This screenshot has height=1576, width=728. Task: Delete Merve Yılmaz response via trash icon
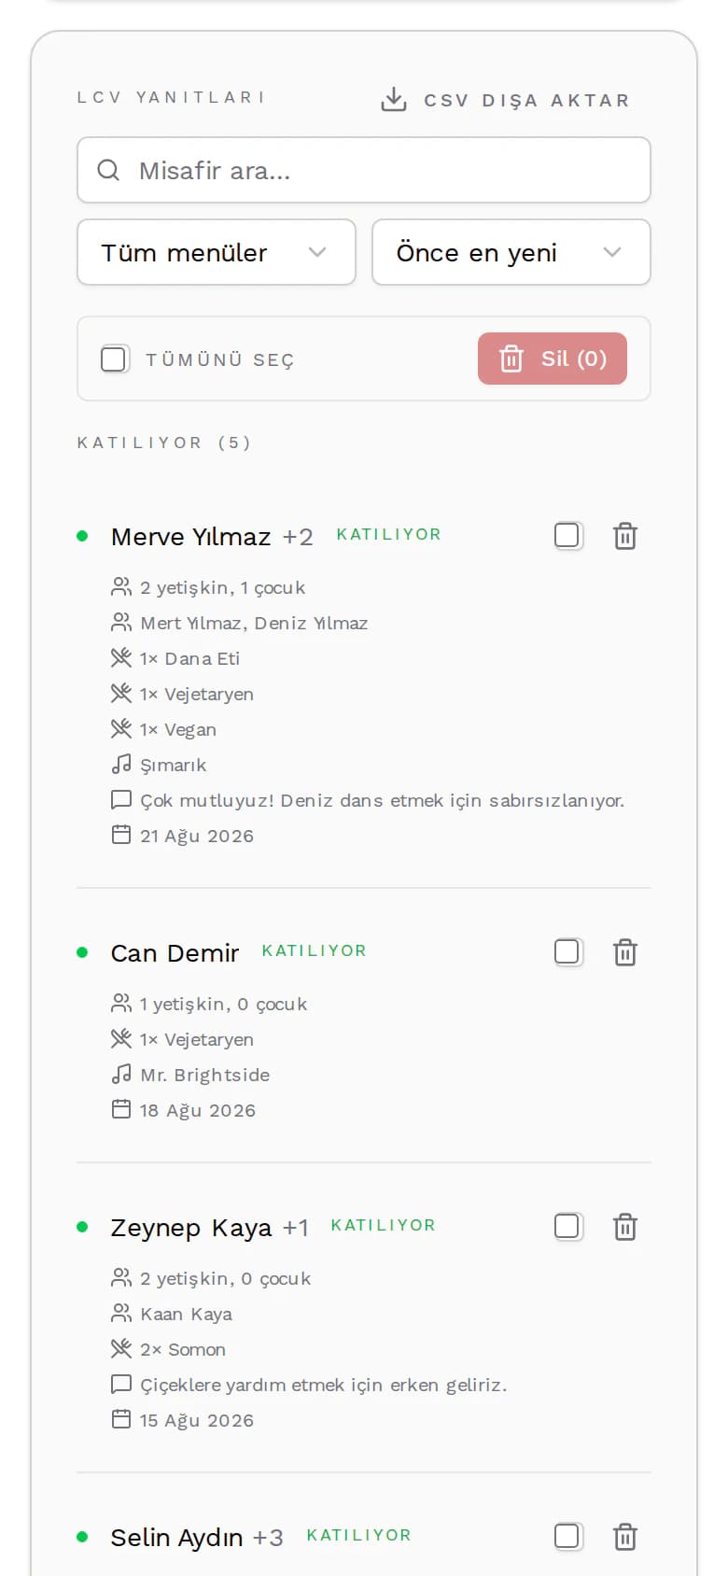click(625, 536)
